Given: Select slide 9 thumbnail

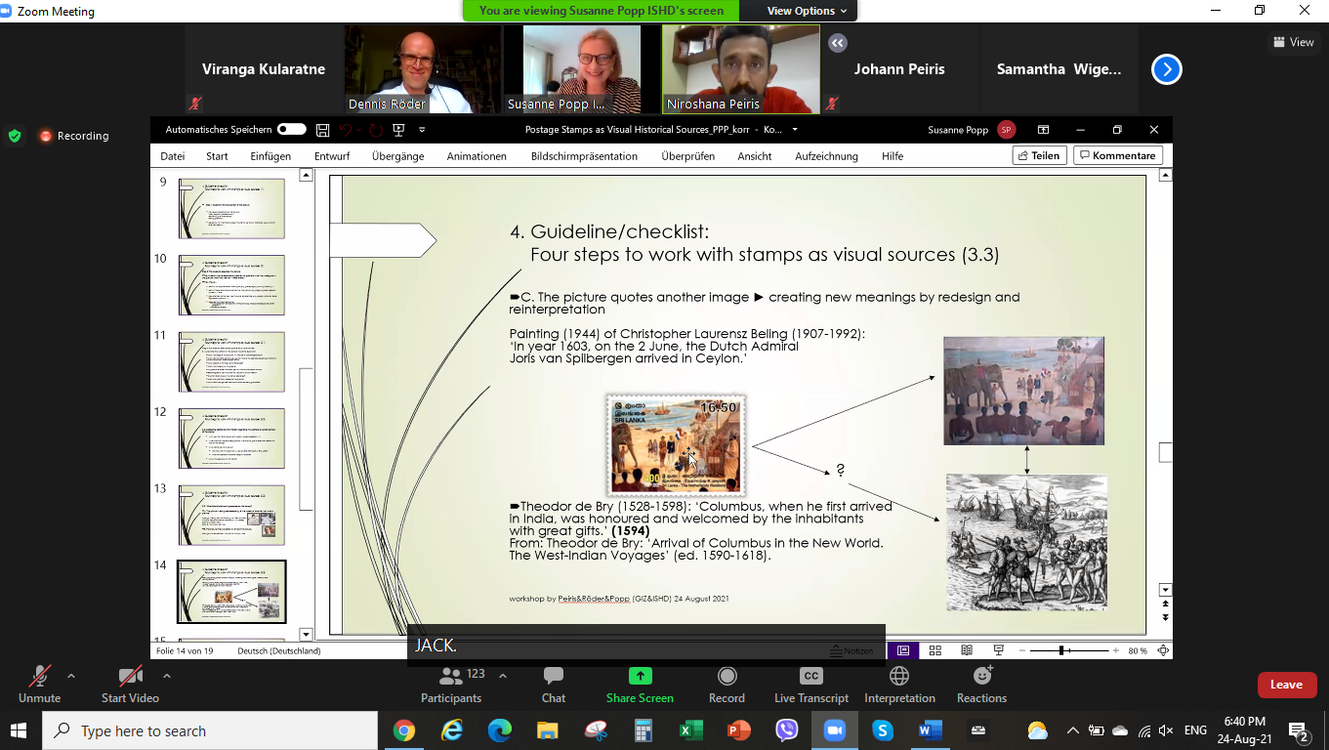Looking at the screenshot, I should pyautogui.click(x=231, y=208).
